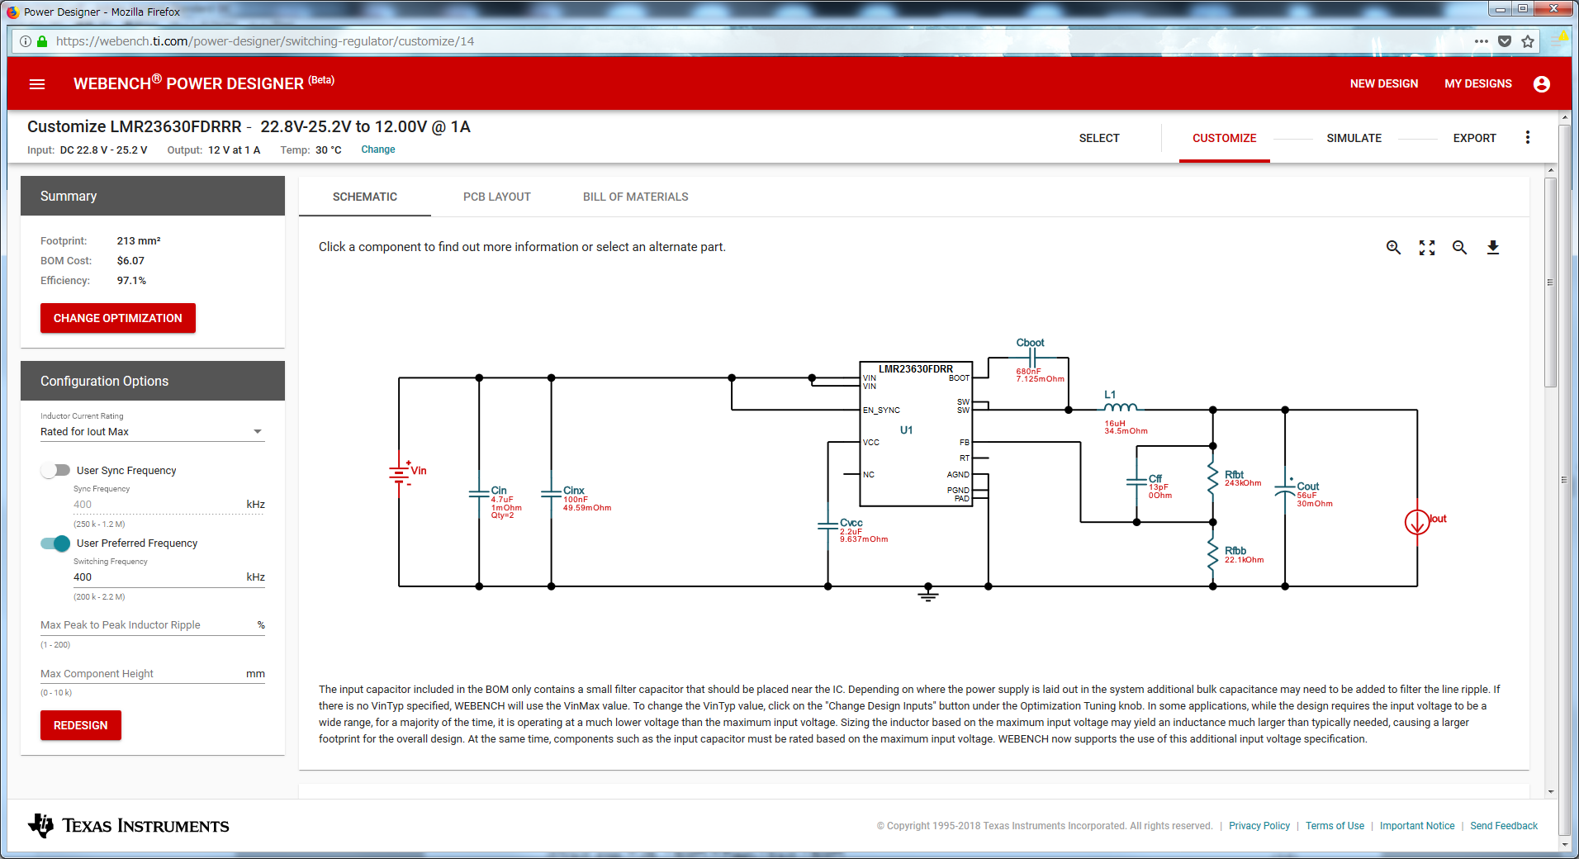Open the Privacy Policy link
1579x859 pixels.
click(1259, 826)
